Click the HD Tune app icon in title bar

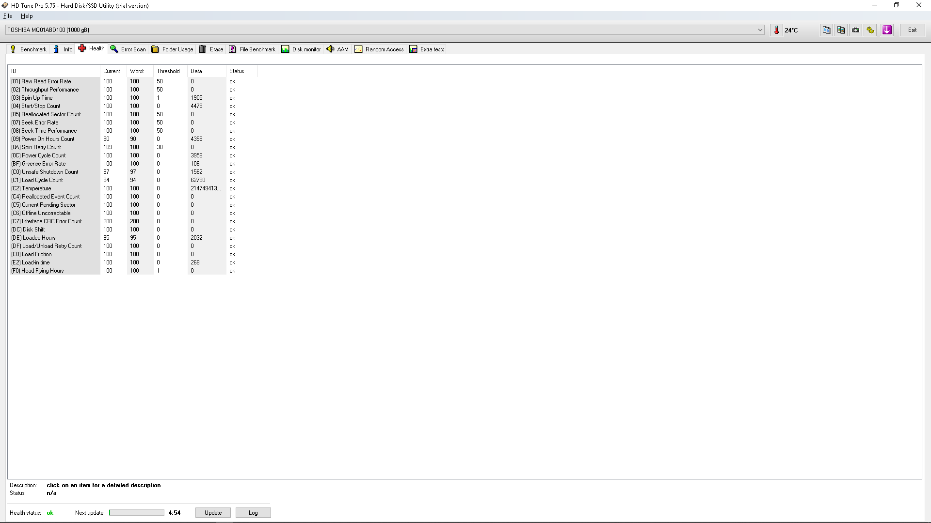point(5,5)
